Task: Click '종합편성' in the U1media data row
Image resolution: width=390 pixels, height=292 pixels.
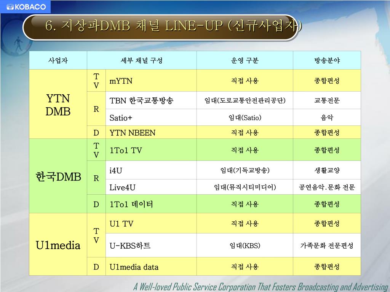Action: click(x=327, y=267)
